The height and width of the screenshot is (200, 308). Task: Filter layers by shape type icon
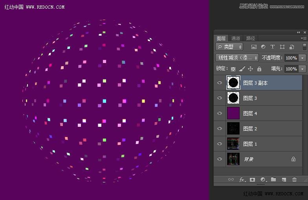(282, 47)
